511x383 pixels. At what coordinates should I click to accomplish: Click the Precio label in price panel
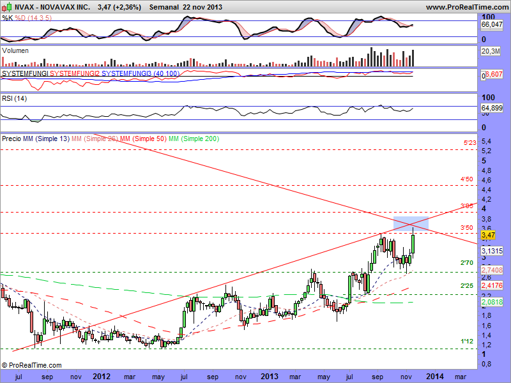click(11, 139)
